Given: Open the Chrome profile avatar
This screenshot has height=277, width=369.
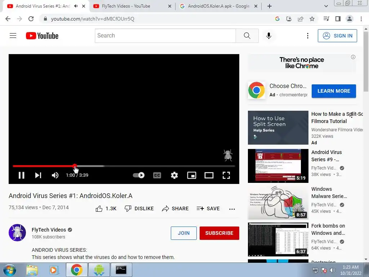Looking at the screenshot, I should click(x=350, y=19).
